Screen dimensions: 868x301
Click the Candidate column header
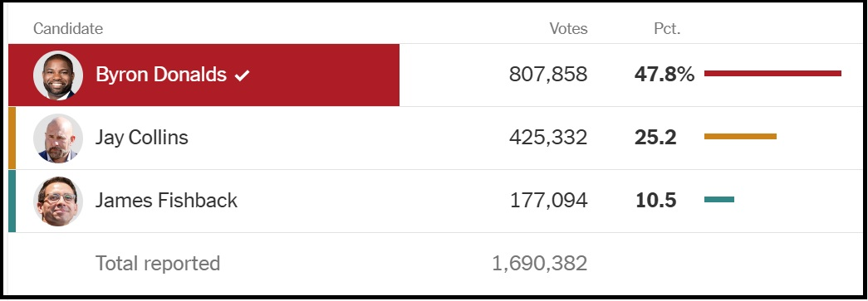click(x=68, y=29)
